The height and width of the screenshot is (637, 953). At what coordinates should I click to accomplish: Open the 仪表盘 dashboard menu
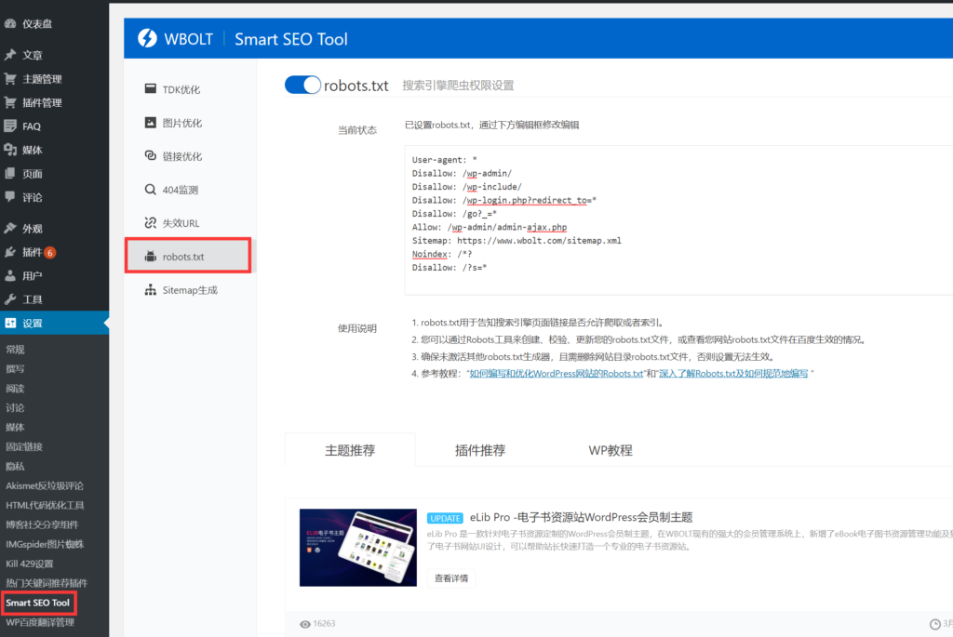click(37, 23)
